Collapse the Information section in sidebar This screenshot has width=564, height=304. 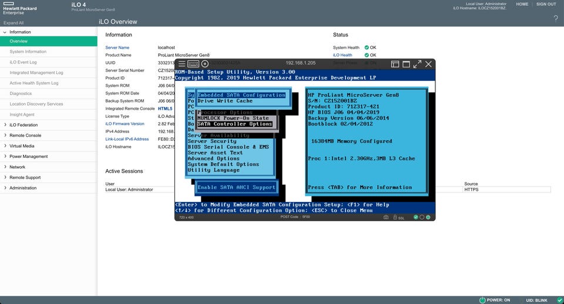(x=5, y=32)
